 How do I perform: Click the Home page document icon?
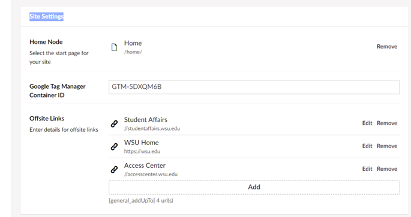tap(114, 47)
